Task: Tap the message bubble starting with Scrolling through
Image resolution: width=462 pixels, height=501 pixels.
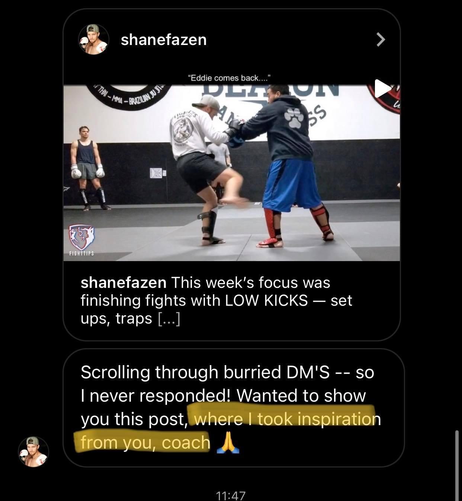Action: click(234, 408)
